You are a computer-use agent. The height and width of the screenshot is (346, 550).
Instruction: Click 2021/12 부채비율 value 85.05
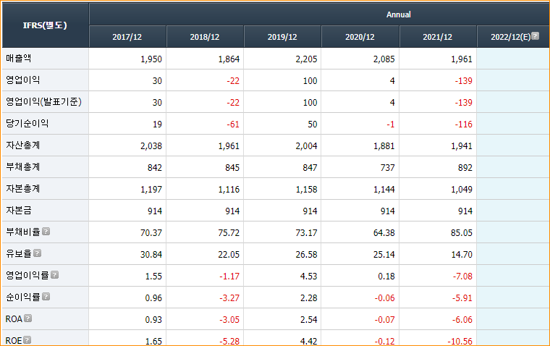(462, 232)
